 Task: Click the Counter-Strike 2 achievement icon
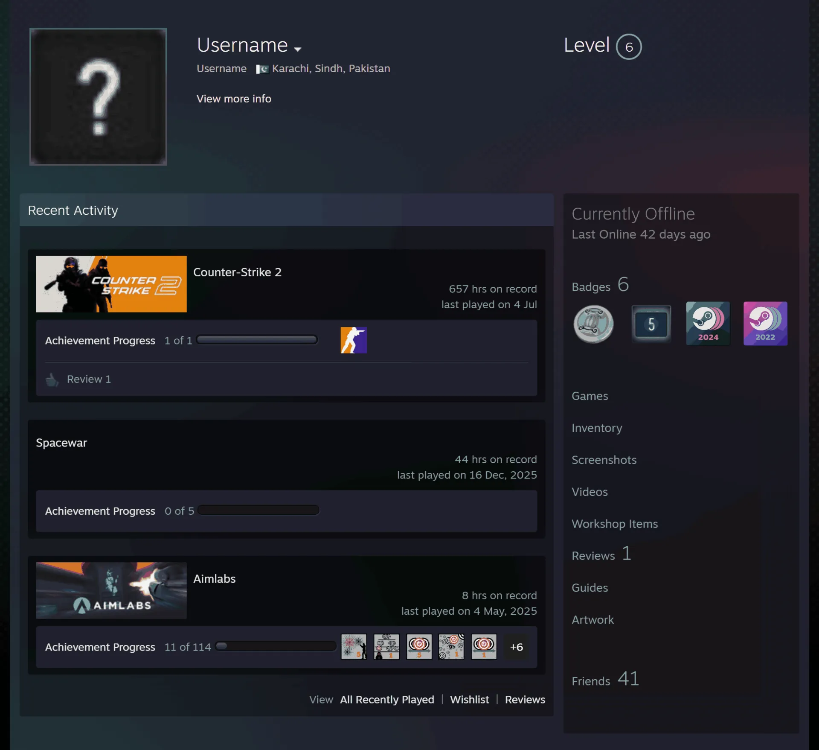[x=354, y=340]
